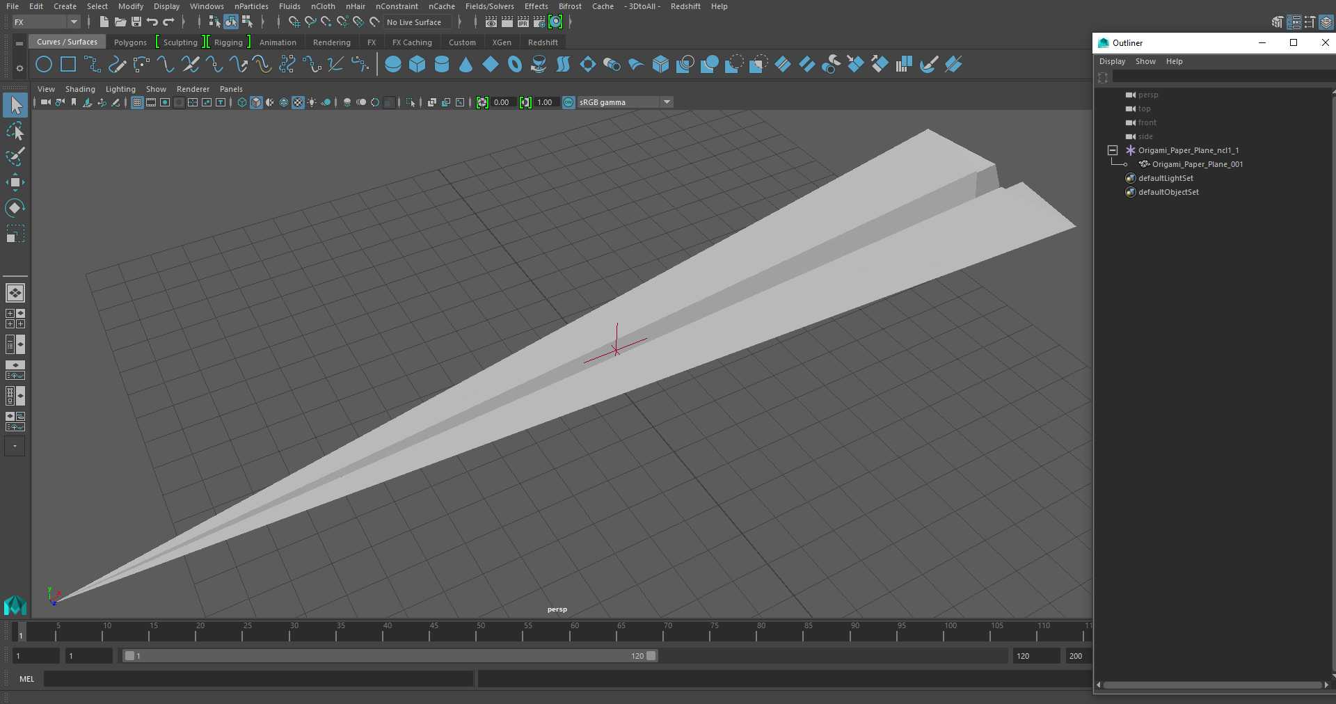
Task: Switch to the Polygons shelf tab
Action: [x=130, y=42]
